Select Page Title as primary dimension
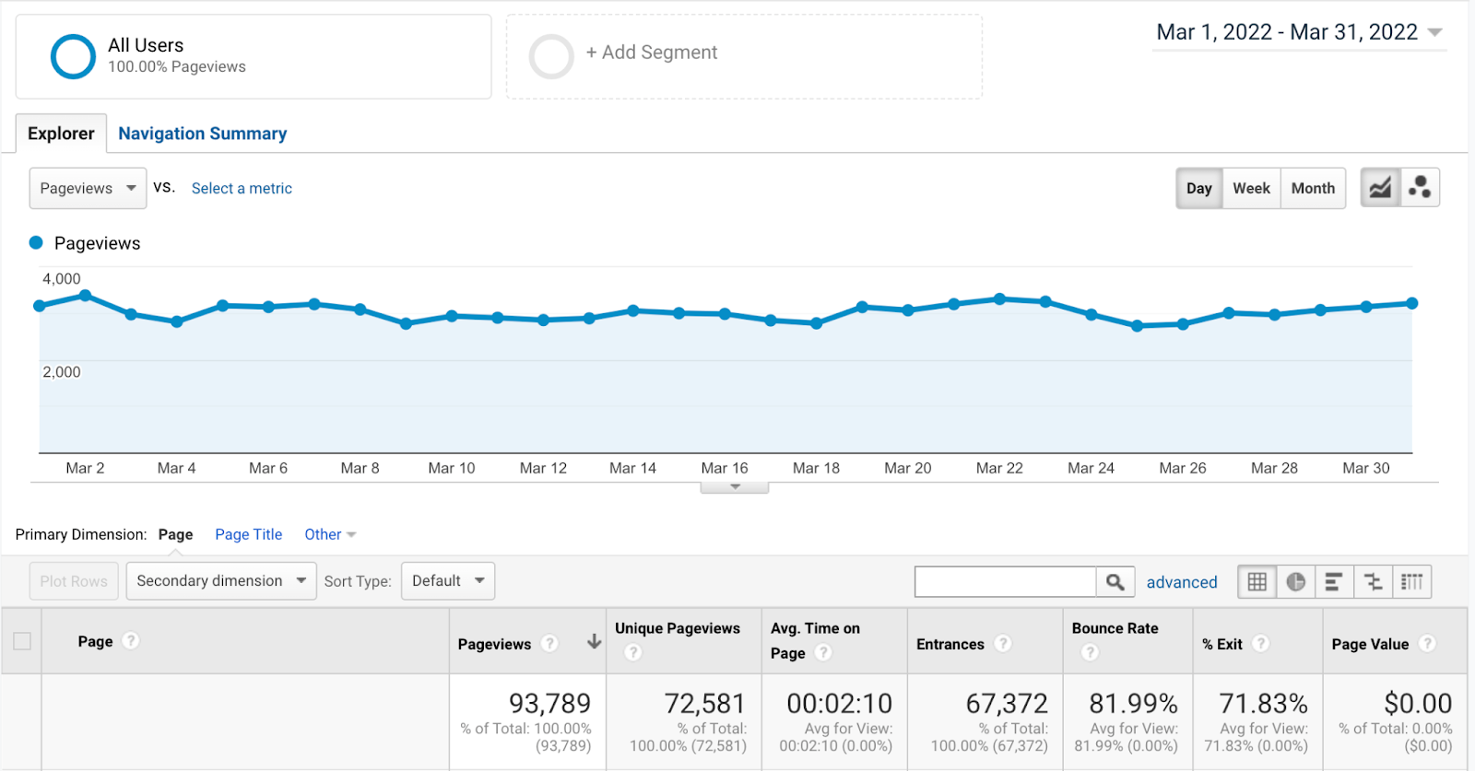The height and width of the screenshot is (771, 1475). [x=249, y=534]
